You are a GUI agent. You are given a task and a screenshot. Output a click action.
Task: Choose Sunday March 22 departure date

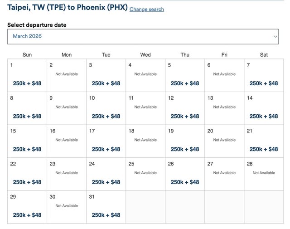pos(27,182)
